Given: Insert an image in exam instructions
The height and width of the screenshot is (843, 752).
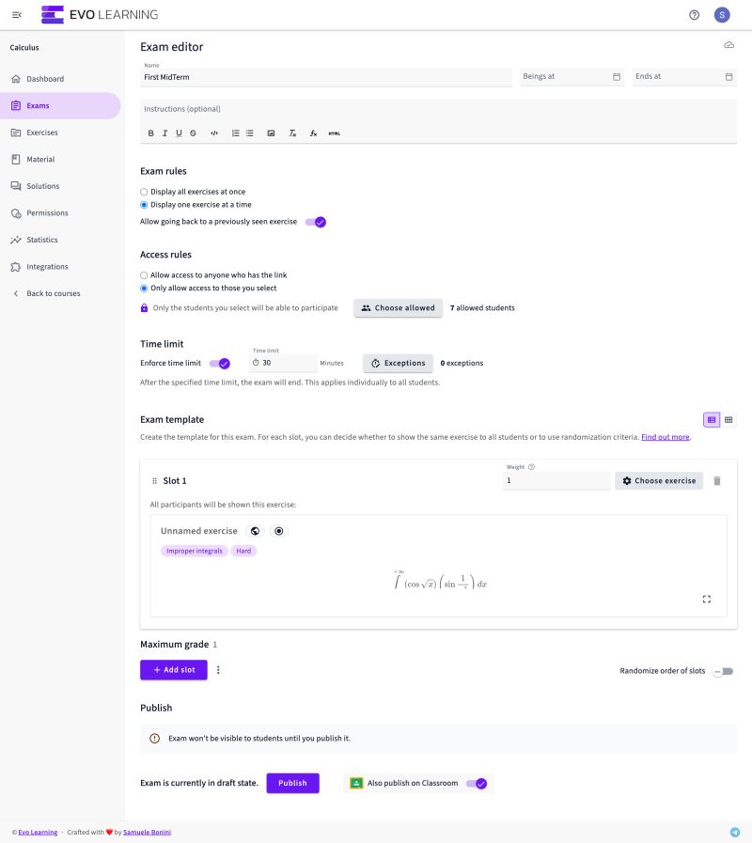Looking at the screenshot, I should tap(272, 133).
